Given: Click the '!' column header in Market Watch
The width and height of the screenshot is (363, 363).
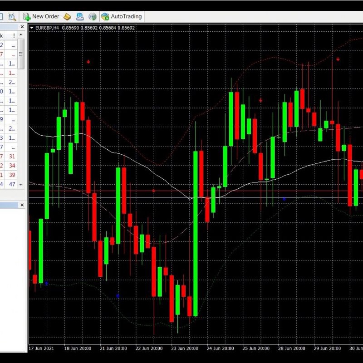Looking at the screenshot, I should [14, 36].
